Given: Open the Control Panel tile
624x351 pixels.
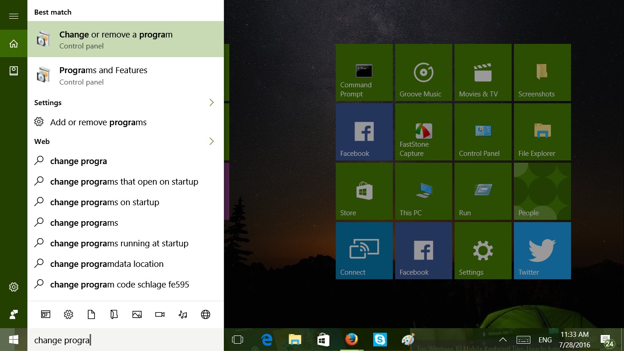Looking at the screenshot, I should [x=483, y=132].
